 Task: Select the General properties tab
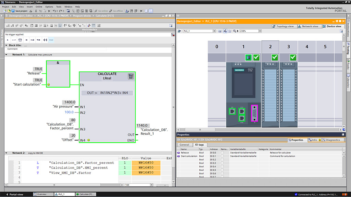point(184,145)
